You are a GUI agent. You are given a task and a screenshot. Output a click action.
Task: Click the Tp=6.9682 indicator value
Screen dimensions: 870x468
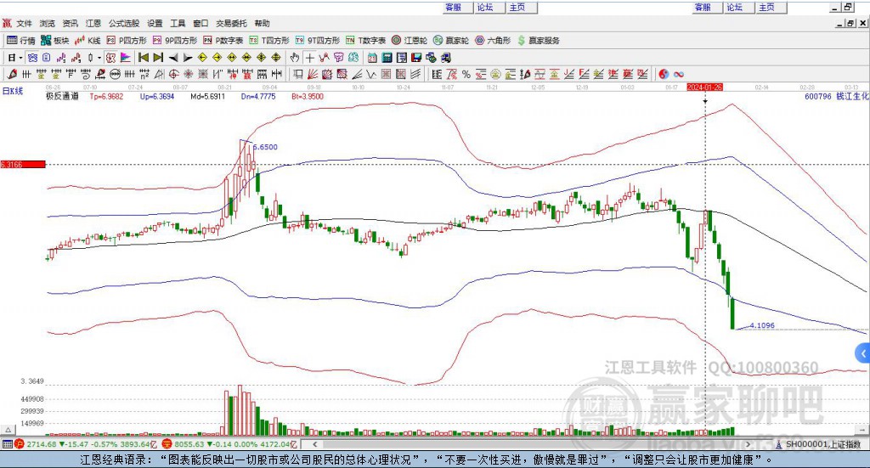(106, 97)
